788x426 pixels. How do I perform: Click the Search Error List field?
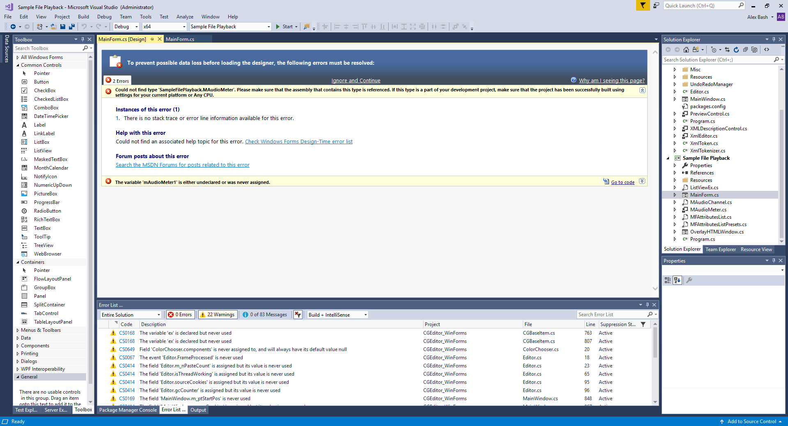[x=612, y=315]
